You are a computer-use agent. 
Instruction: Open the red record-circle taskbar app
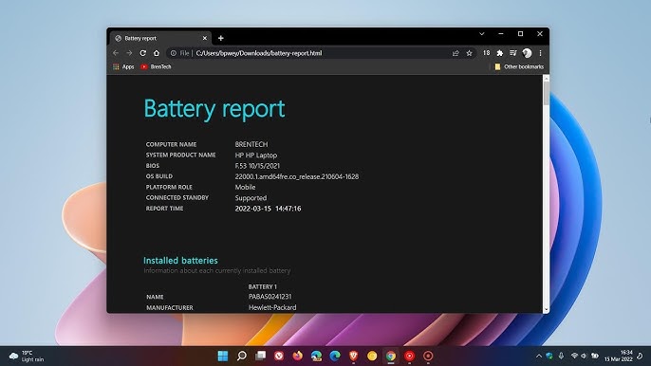tap(428, 356)
